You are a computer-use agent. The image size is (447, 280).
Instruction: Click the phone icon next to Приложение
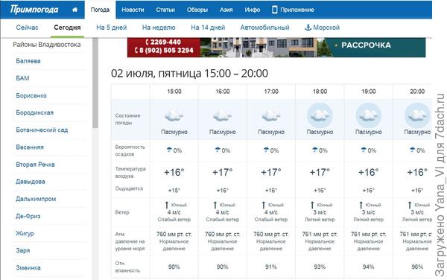[x=274, y=10]
